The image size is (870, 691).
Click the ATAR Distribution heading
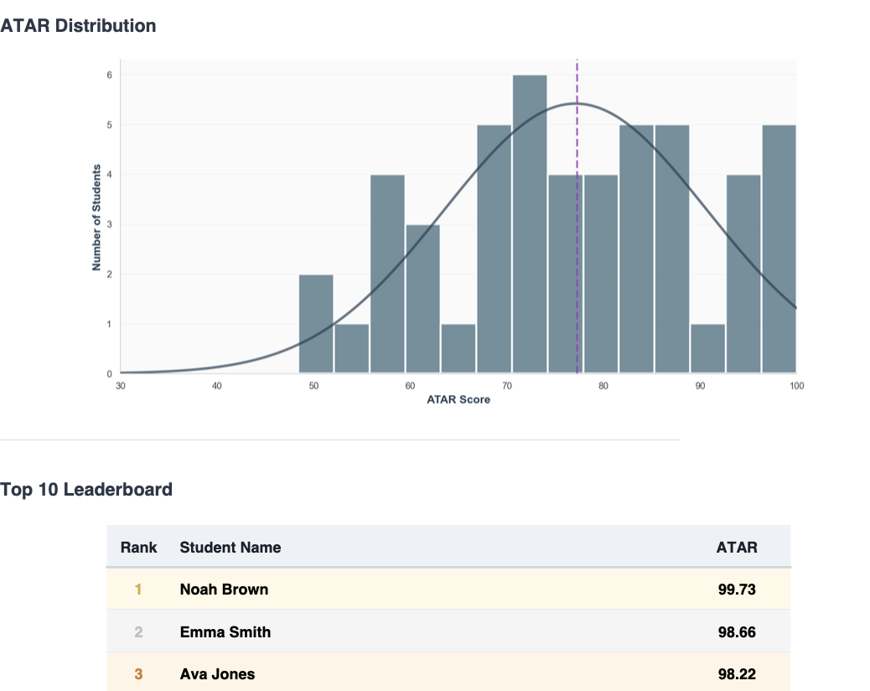point(78,26)
